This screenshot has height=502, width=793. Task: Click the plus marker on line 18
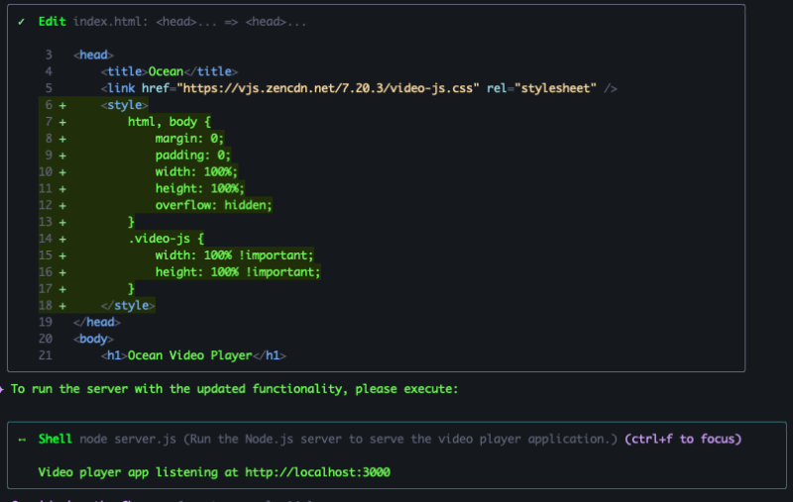[x=62, y=306]
